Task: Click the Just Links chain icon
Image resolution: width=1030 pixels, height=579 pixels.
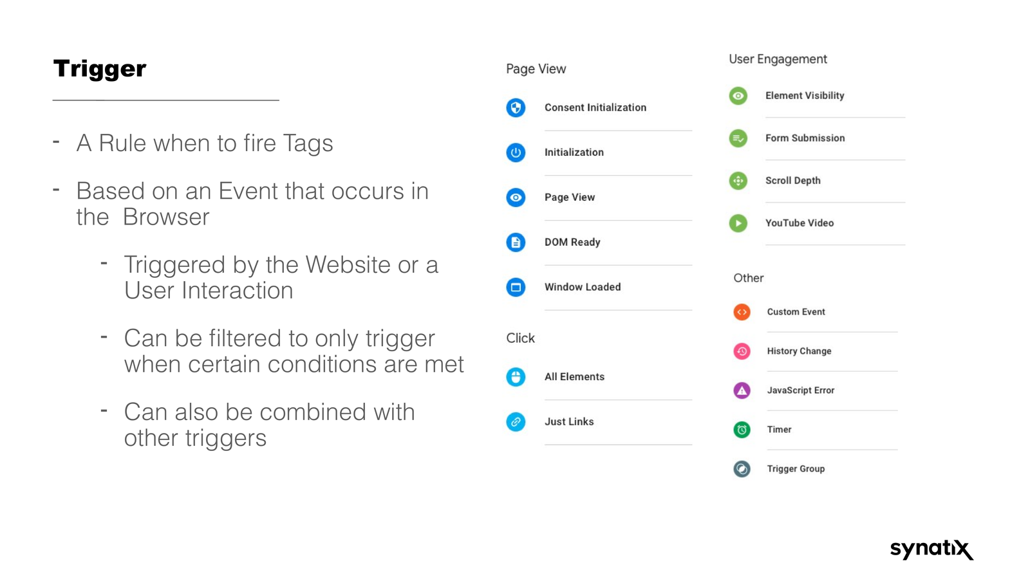Action: tap(516, 422)
